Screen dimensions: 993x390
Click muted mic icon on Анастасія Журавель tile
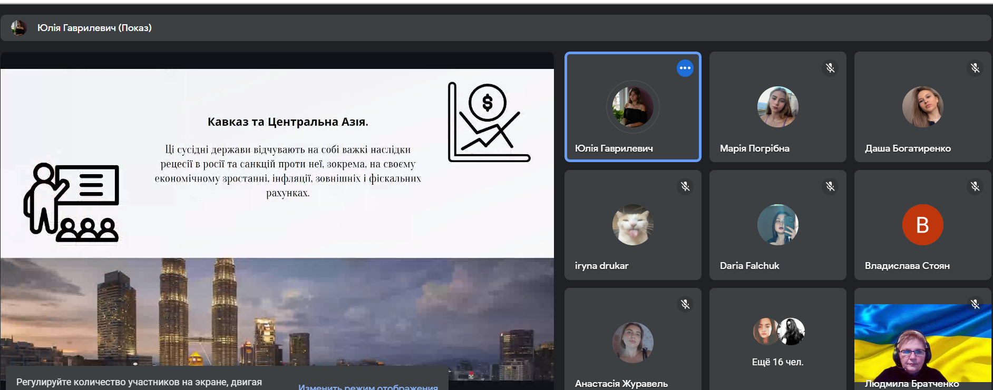[x=685, y=304]
